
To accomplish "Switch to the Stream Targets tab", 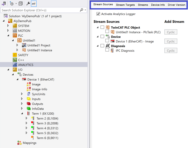I will (x=125, y=5).
